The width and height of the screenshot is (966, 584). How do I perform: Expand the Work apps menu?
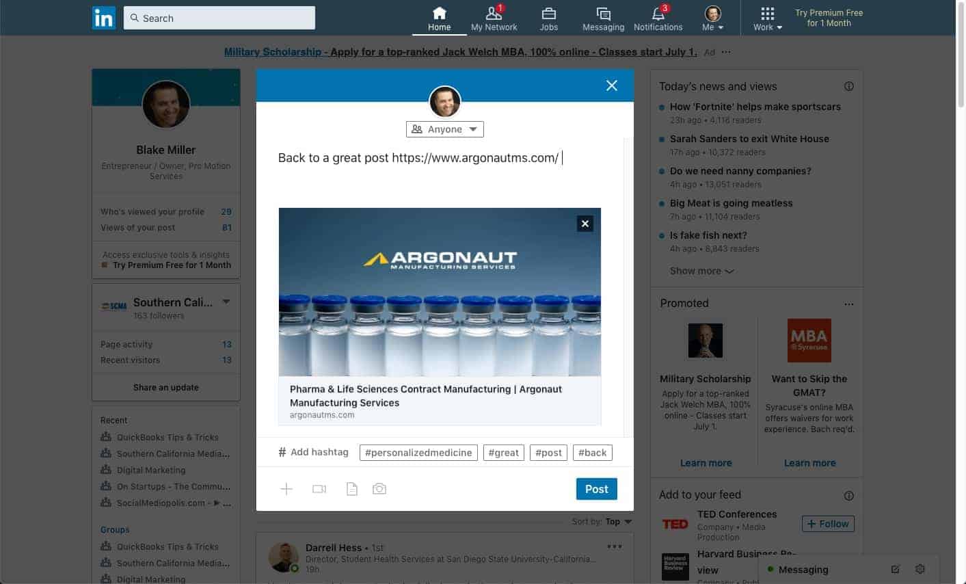(767, 18)
